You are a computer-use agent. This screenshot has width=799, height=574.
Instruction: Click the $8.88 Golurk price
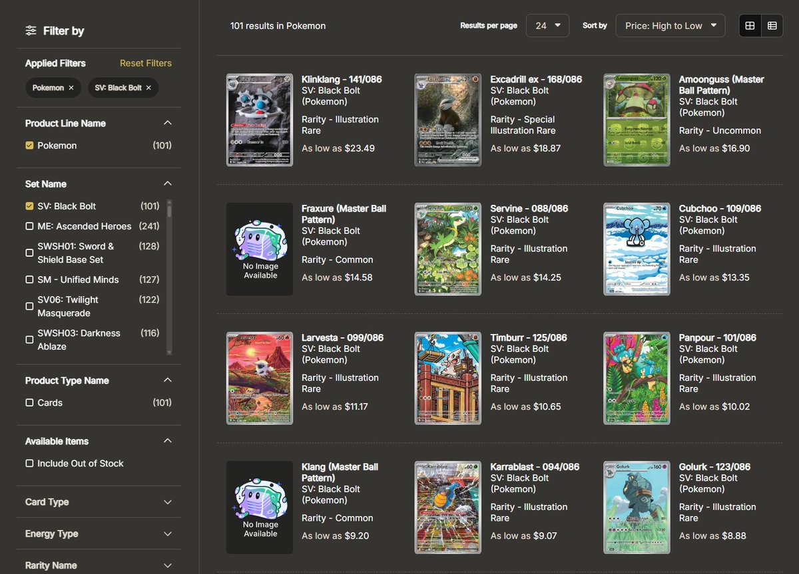[734, 535]
